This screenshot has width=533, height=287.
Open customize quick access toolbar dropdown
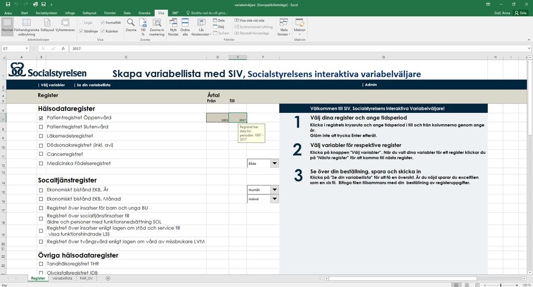(52, 5)
